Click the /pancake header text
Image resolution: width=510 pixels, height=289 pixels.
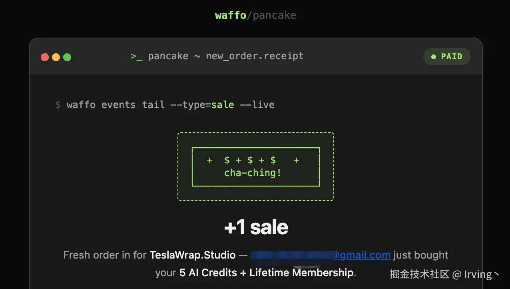pos(271,16)
